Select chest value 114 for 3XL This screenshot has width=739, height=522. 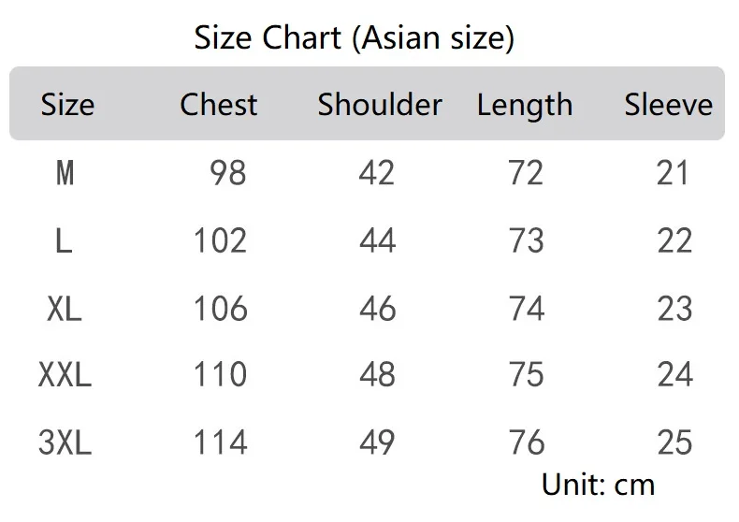point(220,442)
